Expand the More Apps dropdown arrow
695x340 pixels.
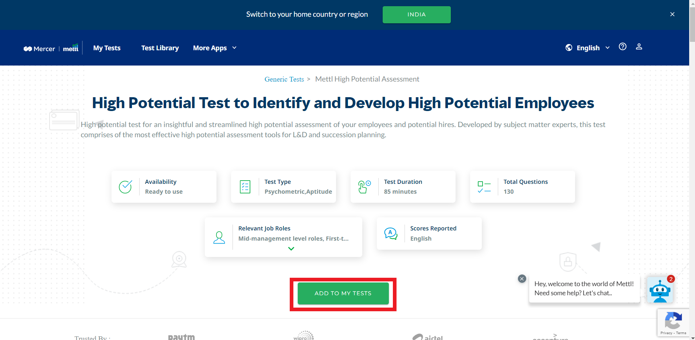tap(234, 48)
